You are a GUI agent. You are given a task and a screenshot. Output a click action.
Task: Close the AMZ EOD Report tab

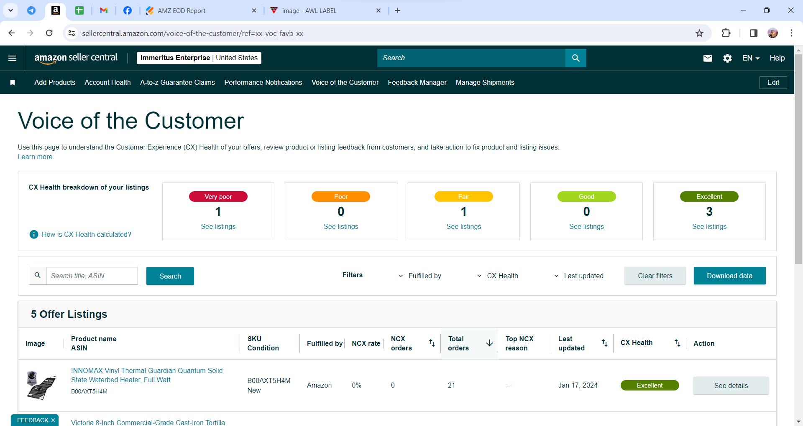[x=254, y=10]
